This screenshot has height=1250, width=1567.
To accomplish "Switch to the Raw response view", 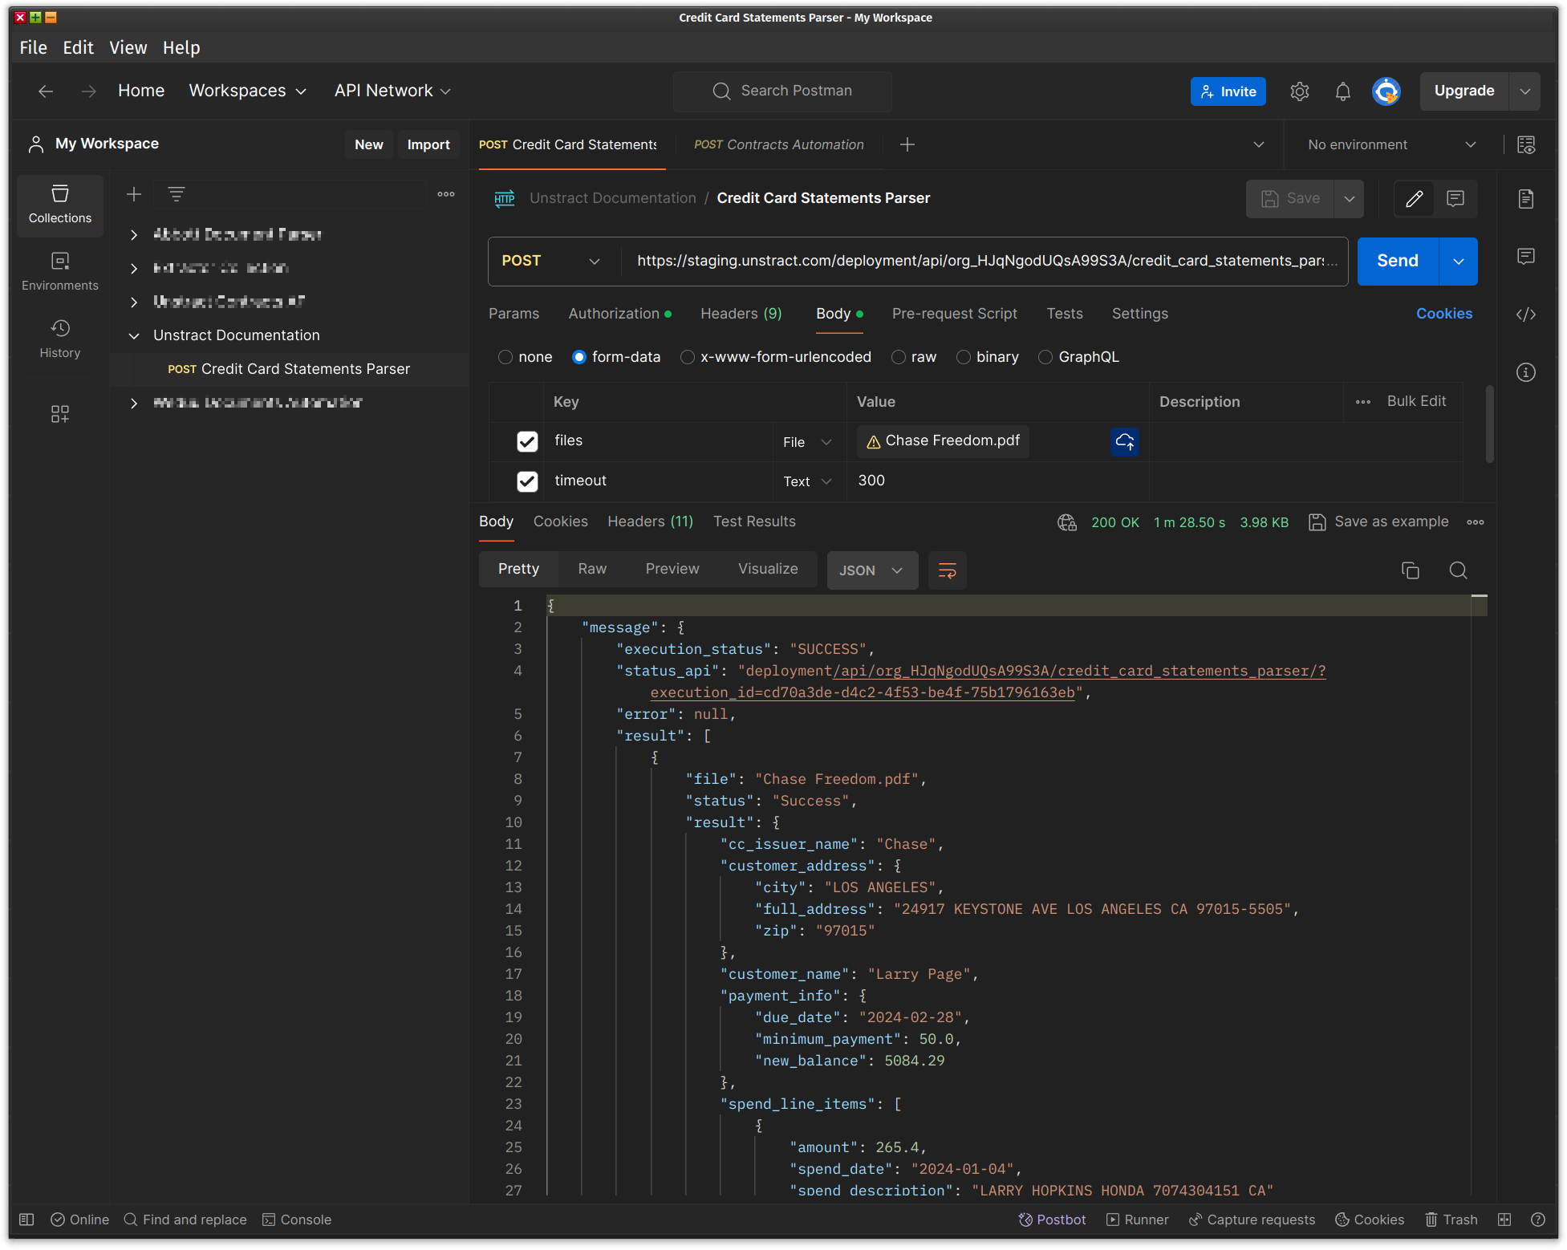I will 592,569.
